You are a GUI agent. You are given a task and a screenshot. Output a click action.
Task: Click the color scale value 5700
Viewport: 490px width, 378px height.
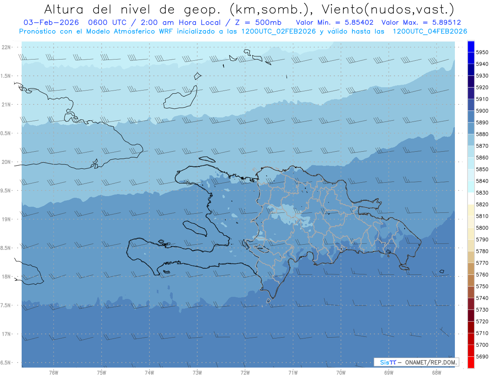pyautogui.click(x=482, y=345)
